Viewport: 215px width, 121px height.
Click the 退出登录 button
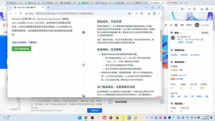(205, 33)
